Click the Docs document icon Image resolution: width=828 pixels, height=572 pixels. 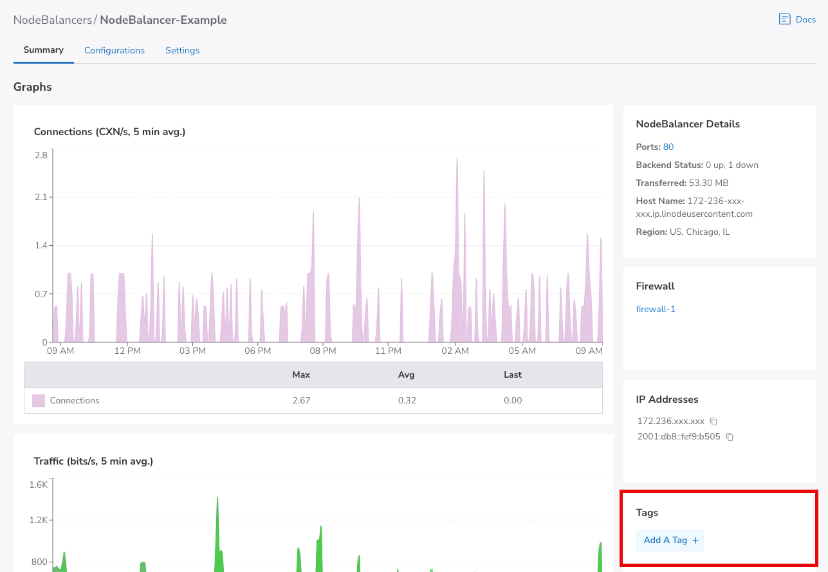(x=784, y=19)
